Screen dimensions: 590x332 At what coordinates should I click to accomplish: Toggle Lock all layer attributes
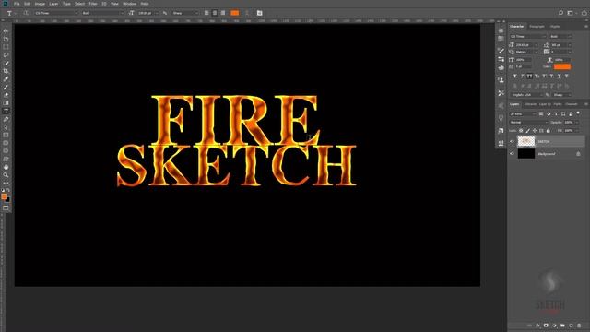tap(549, 131)
